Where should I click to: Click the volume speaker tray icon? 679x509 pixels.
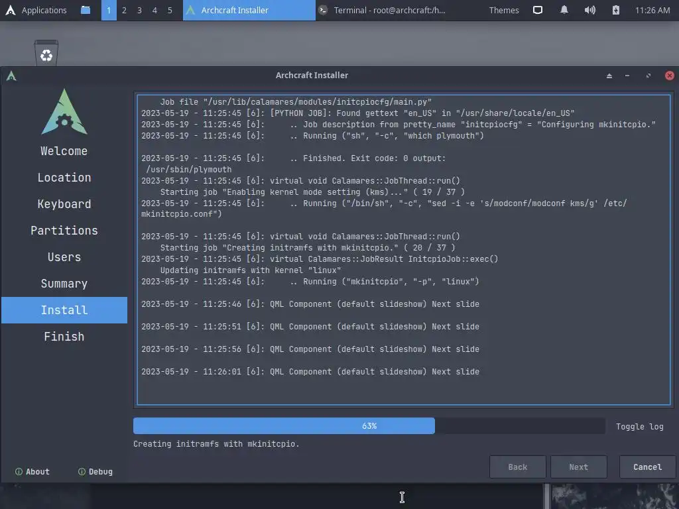589,10
